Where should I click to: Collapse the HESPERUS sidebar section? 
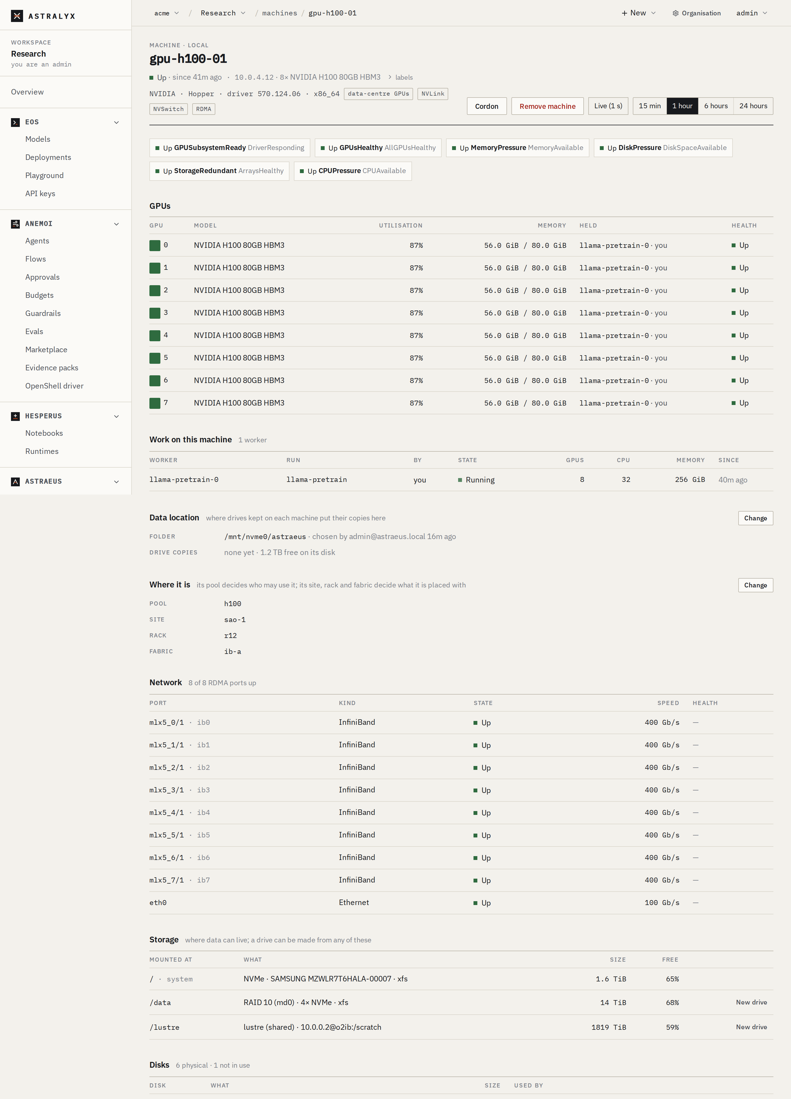[x=116, y=416]
